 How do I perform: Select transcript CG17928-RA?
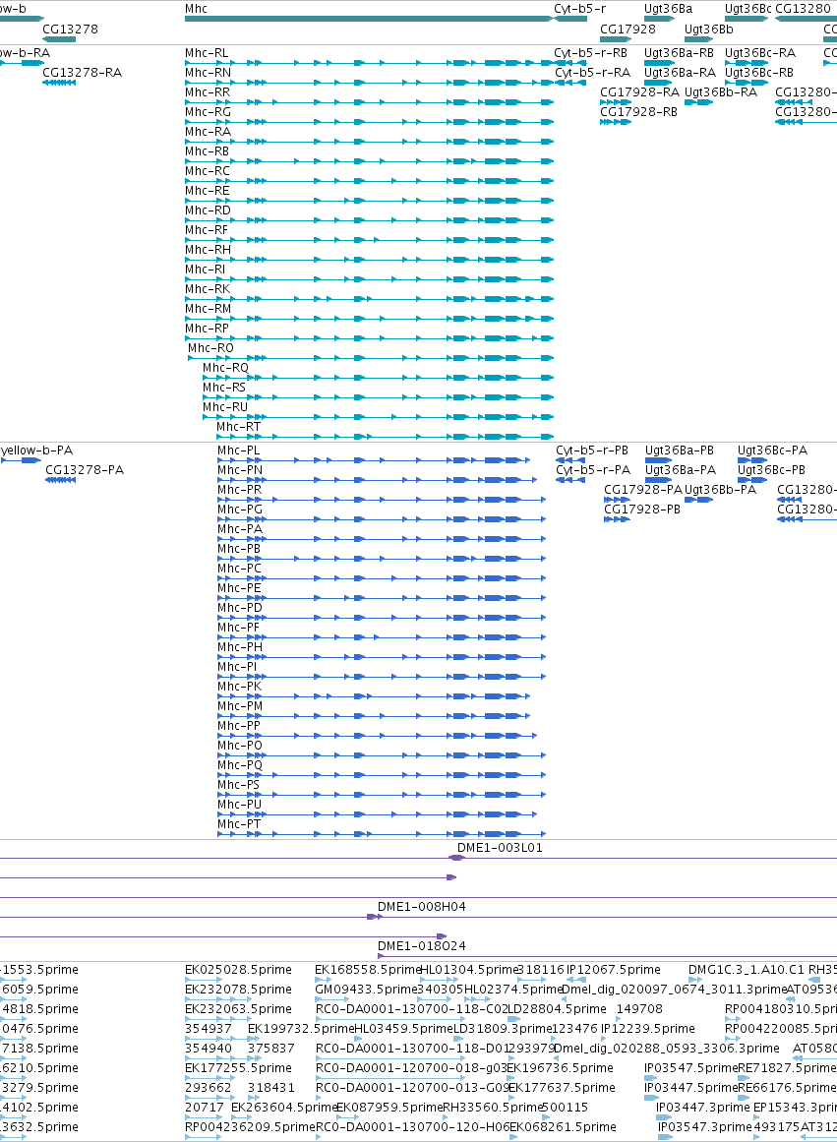click(x=639, y=92)
